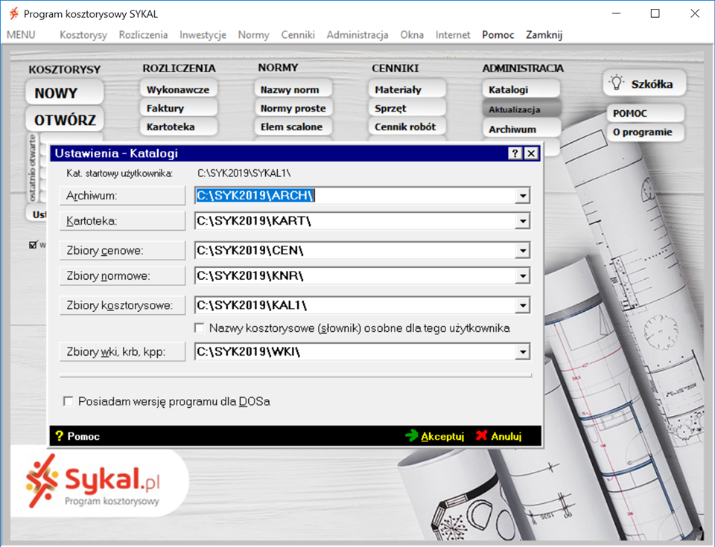This screenshot has width=715, height=547.
Task: Open the Szkółka button
Action: (x=645, y=83)
